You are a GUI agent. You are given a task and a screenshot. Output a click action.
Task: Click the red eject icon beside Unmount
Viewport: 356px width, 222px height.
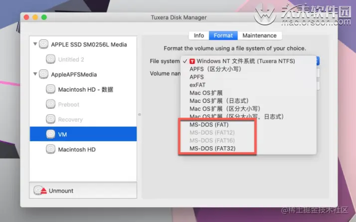click(x=44, y=191)
